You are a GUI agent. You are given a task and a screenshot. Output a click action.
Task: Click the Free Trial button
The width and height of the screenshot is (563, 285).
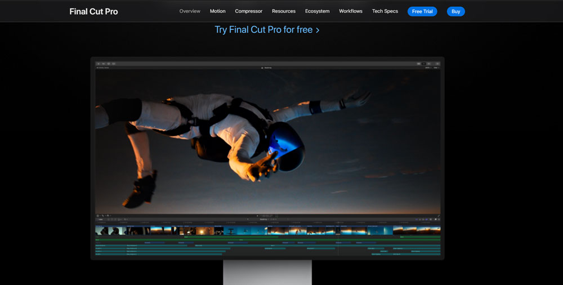coord(422,11)
